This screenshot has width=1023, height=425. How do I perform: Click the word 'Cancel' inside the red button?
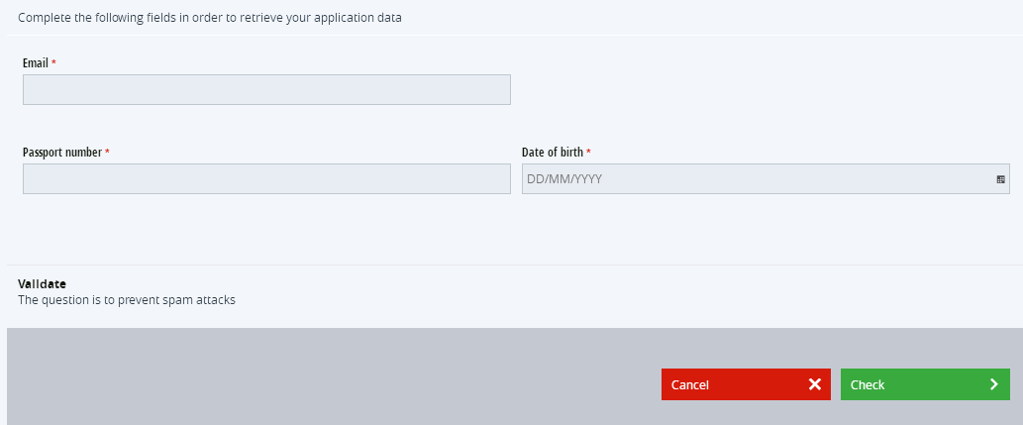tap(689, 384)
